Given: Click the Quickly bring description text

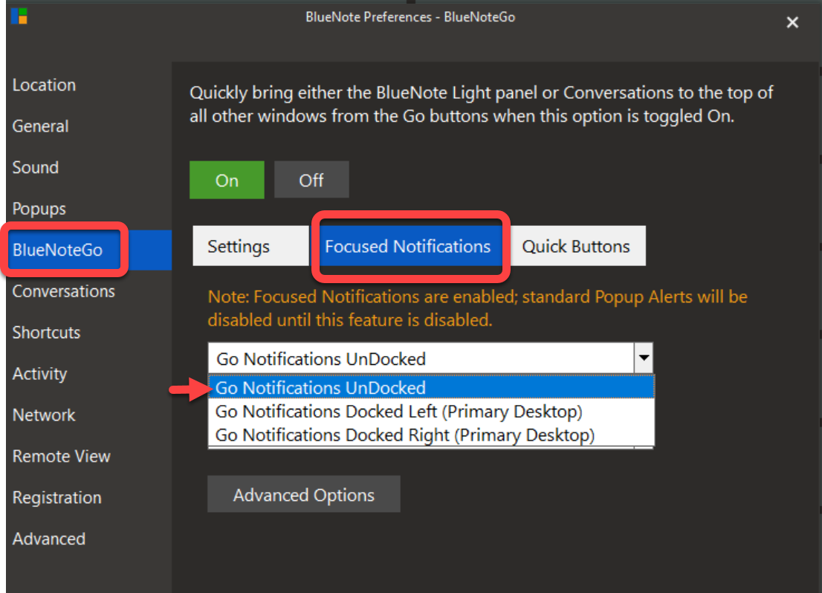Looking at the screenshot, I should pyautogui.click(x=481, y=104).
